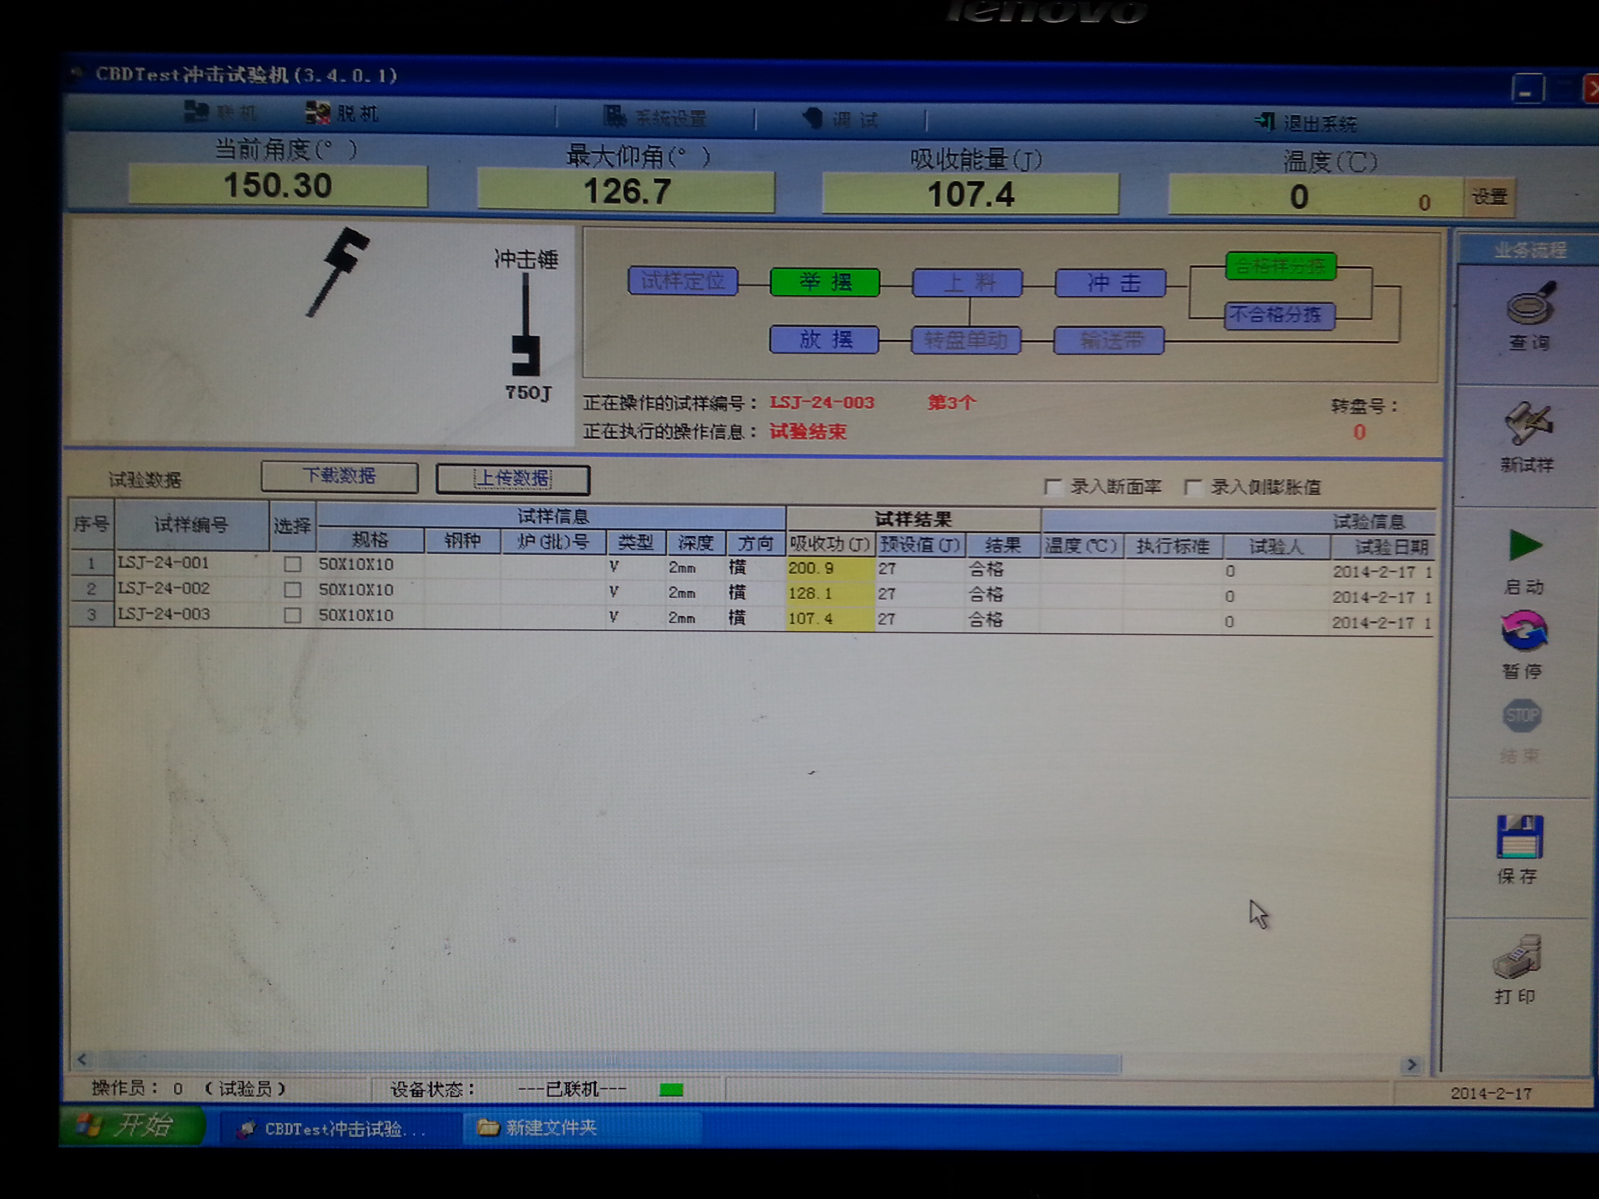
Task: Start the test with 启动 play icon
Action: 1525,546
